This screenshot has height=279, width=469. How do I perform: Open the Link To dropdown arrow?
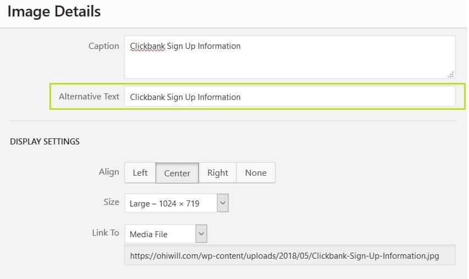click(202, 233)
